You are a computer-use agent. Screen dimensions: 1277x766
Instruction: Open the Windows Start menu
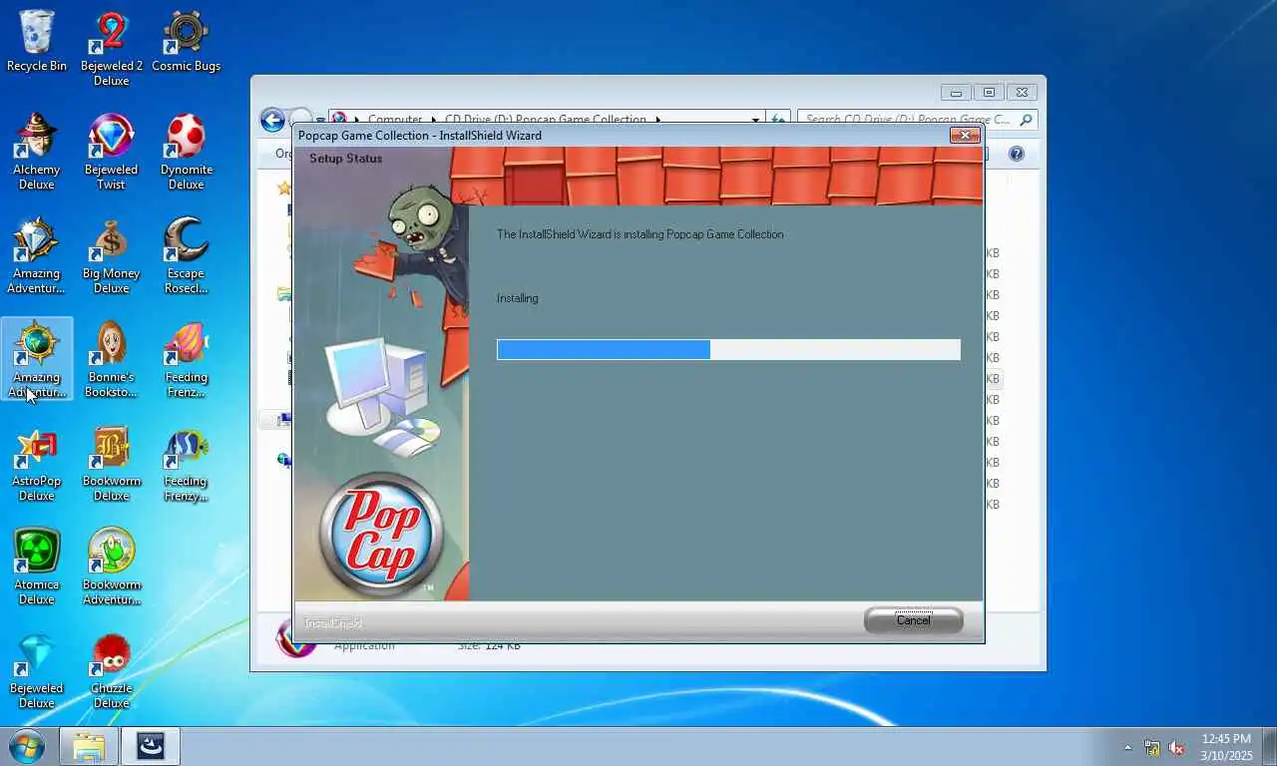(x=27, y=746)
